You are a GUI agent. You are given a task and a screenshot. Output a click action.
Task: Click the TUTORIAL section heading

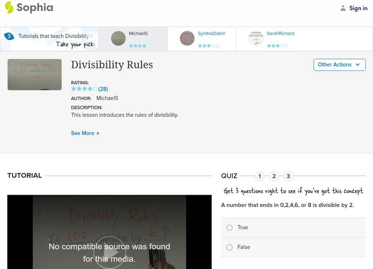(x=25, y=176)
